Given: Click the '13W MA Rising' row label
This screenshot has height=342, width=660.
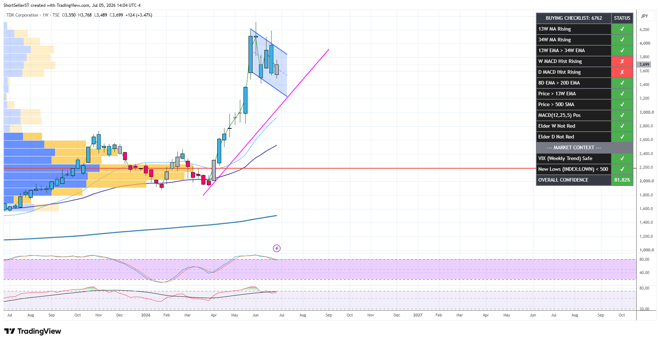Looking at the screenshot, I should tap(555, 29).
